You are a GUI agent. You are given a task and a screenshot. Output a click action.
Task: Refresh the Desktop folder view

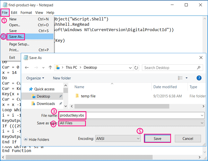click(x=136, y=68)
